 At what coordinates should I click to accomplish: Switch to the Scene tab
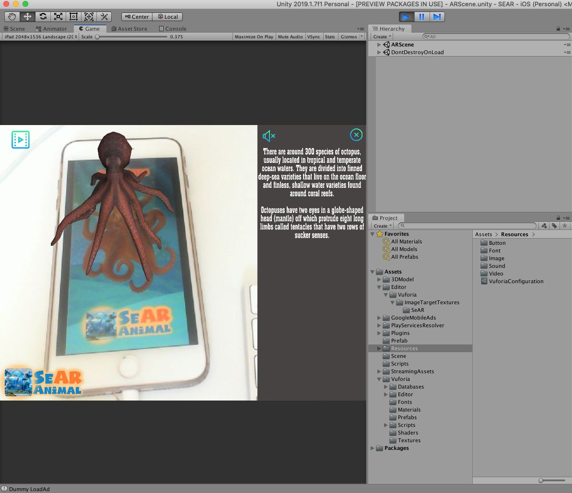tap(14, 29)
